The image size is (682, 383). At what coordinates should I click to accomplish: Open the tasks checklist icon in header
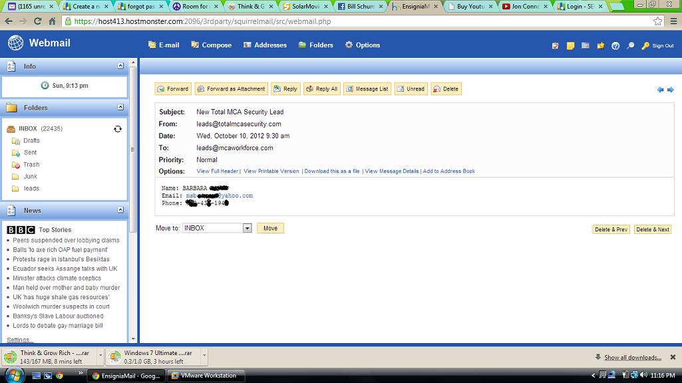coord(556,46)
